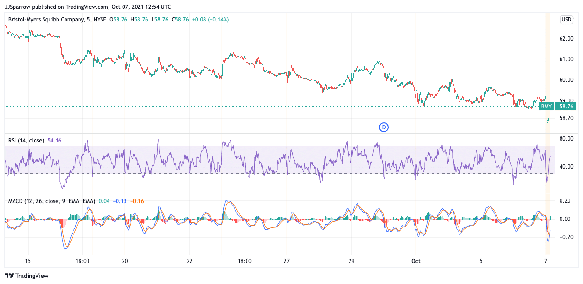Image resolution: width=583 pixels, height=284 pixels.
Task: Click the 7 date label on the time axis
Action: click(546, 261)
